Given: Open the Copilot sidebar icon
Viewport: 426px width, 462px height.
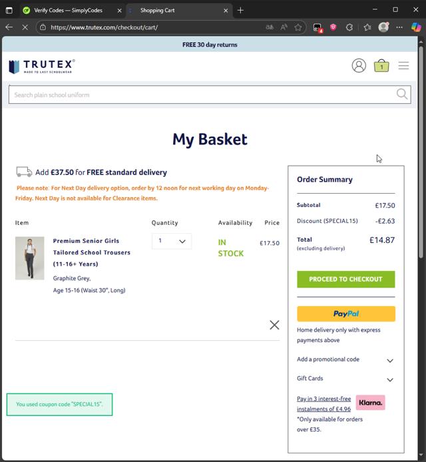Looking at the screenshot, I should (x=416, y=27).
